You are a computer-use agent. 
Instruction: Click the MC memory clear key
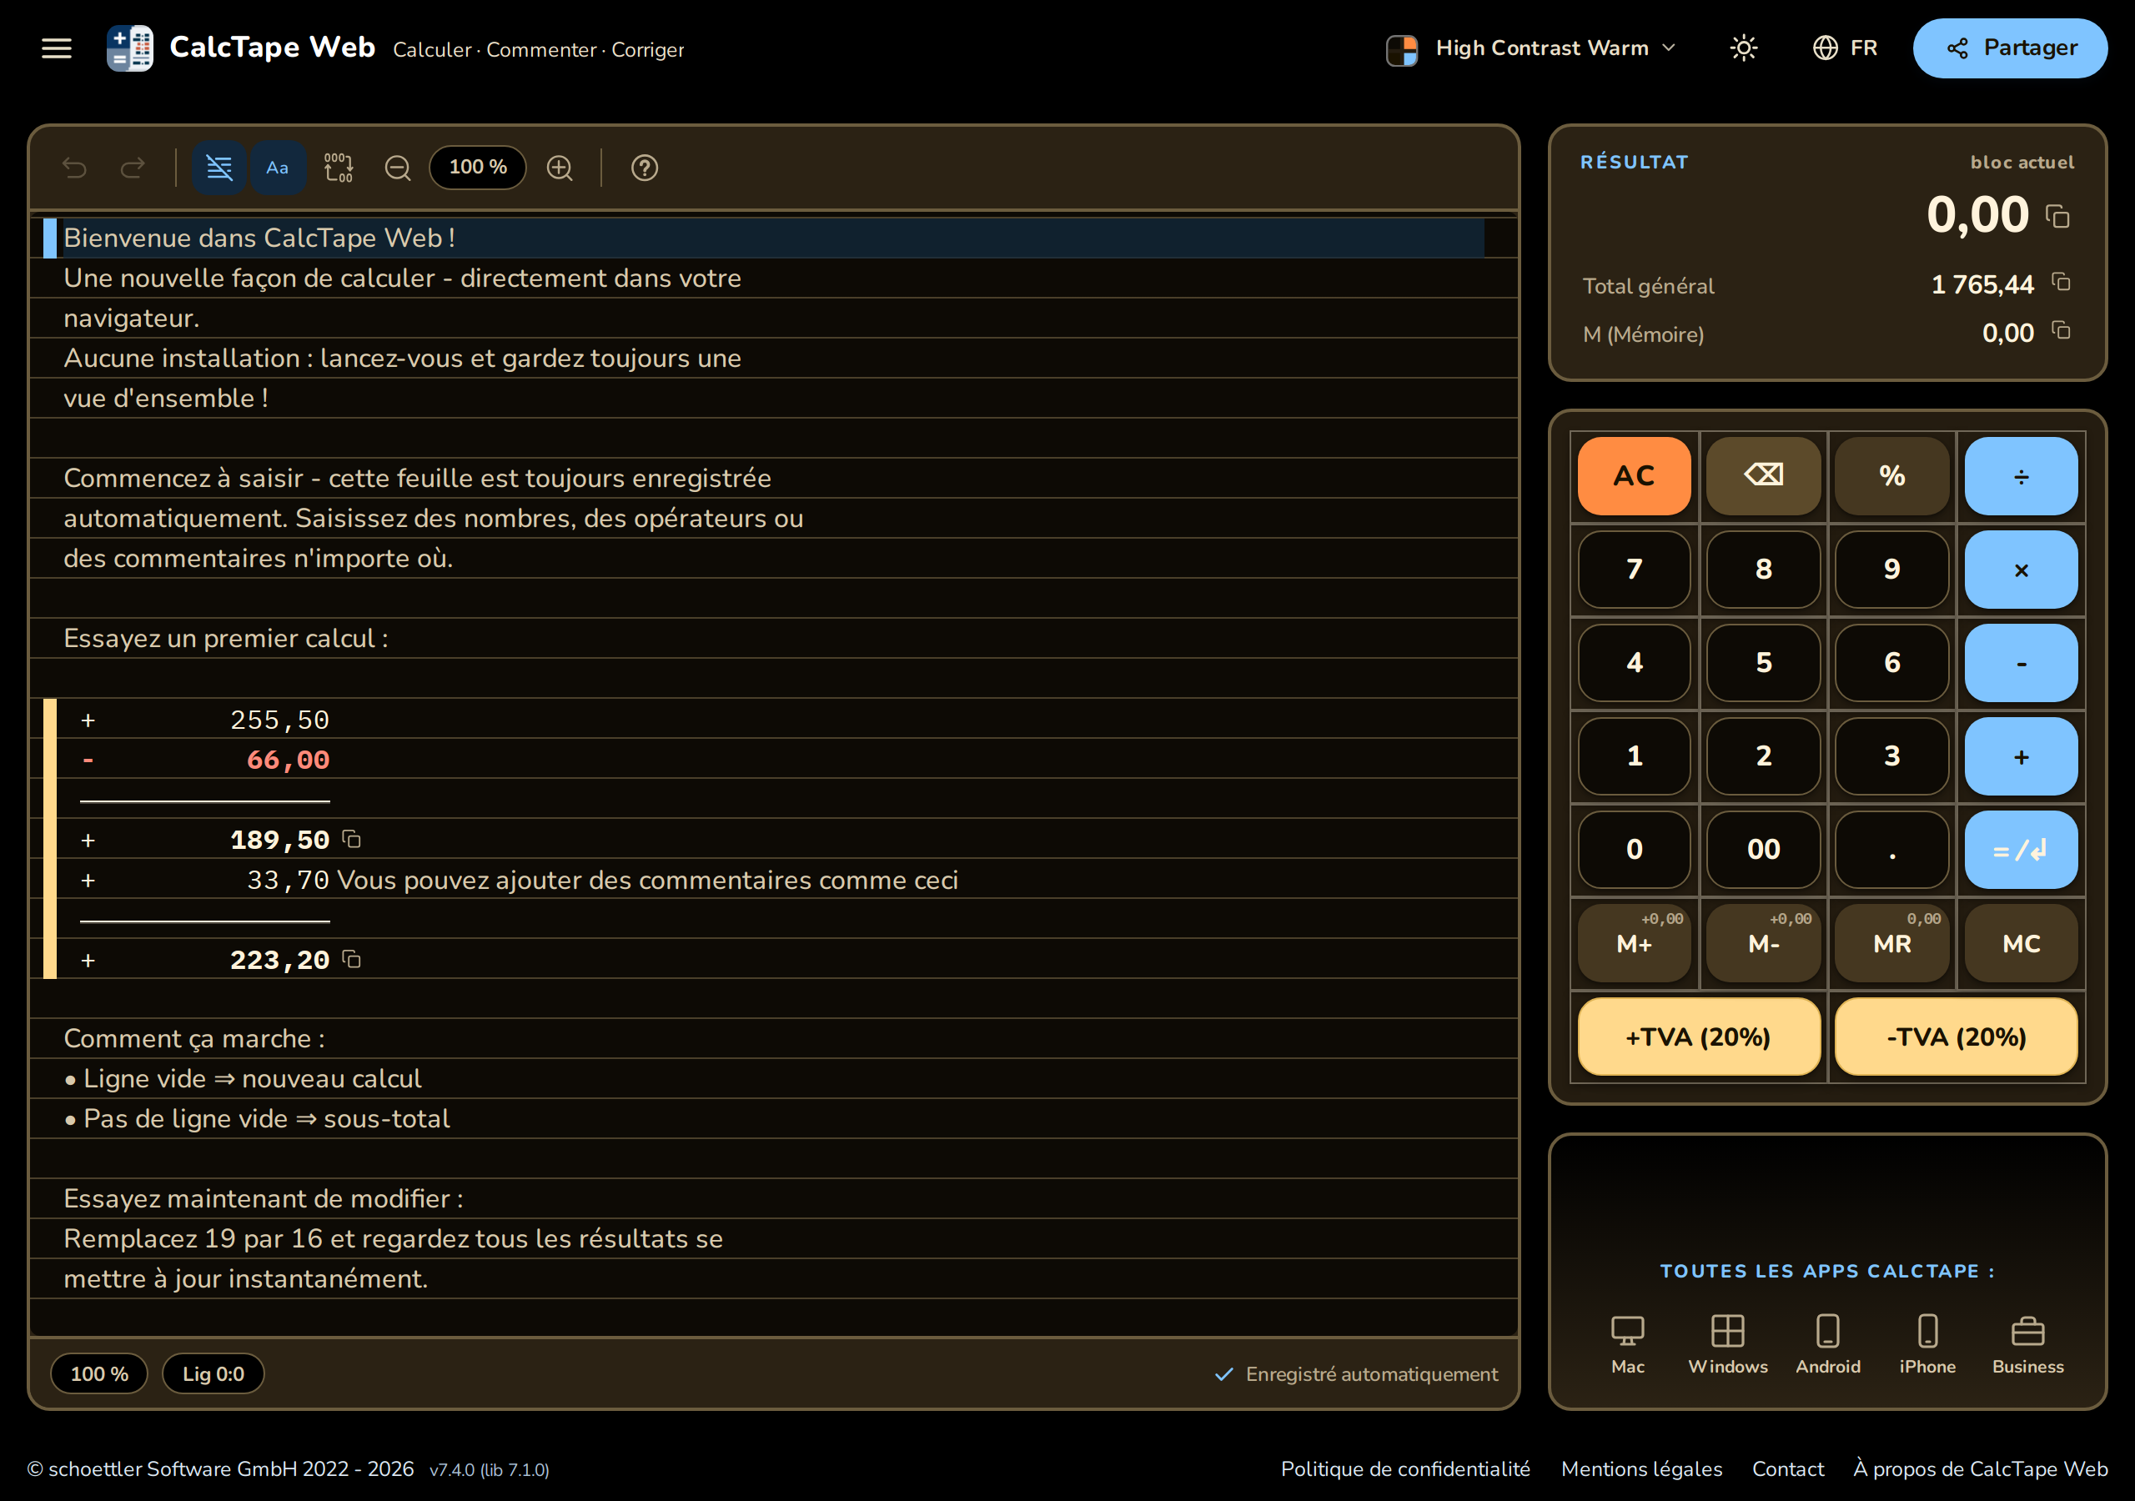[2021, 943]
